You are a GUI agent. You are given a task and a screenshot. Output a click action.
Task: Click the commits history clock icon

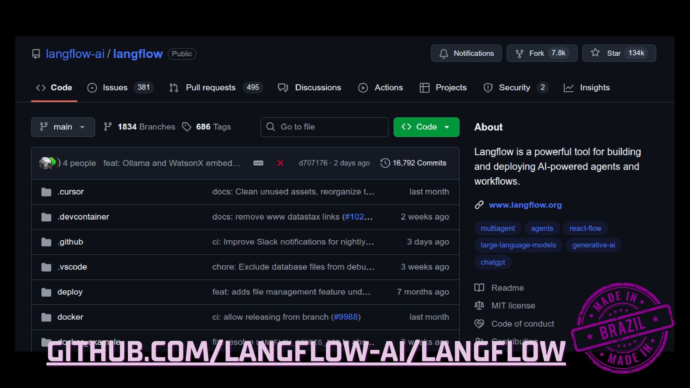click(385, 163)
